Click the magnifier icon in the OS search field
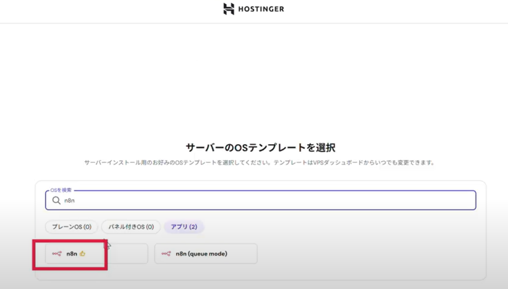 pyautogui.click(x=57, y=200)
